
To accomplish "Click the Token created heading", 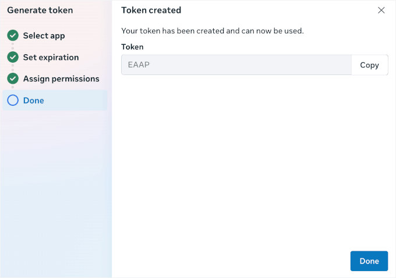I will tap(151, 10).
